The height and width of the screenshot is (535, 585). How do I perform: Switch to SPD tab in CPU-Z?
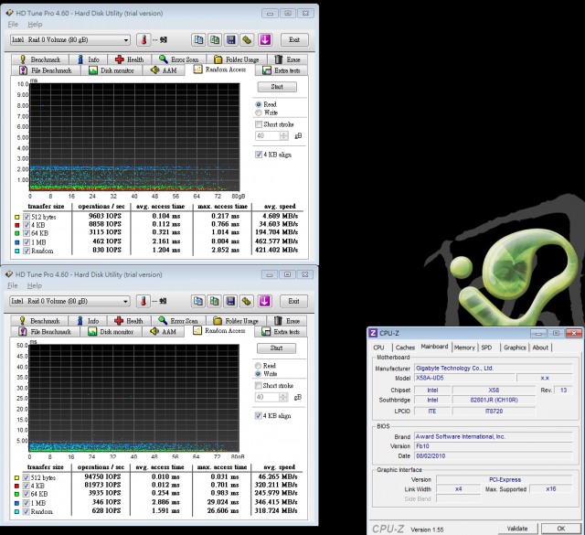pos(486,348)
